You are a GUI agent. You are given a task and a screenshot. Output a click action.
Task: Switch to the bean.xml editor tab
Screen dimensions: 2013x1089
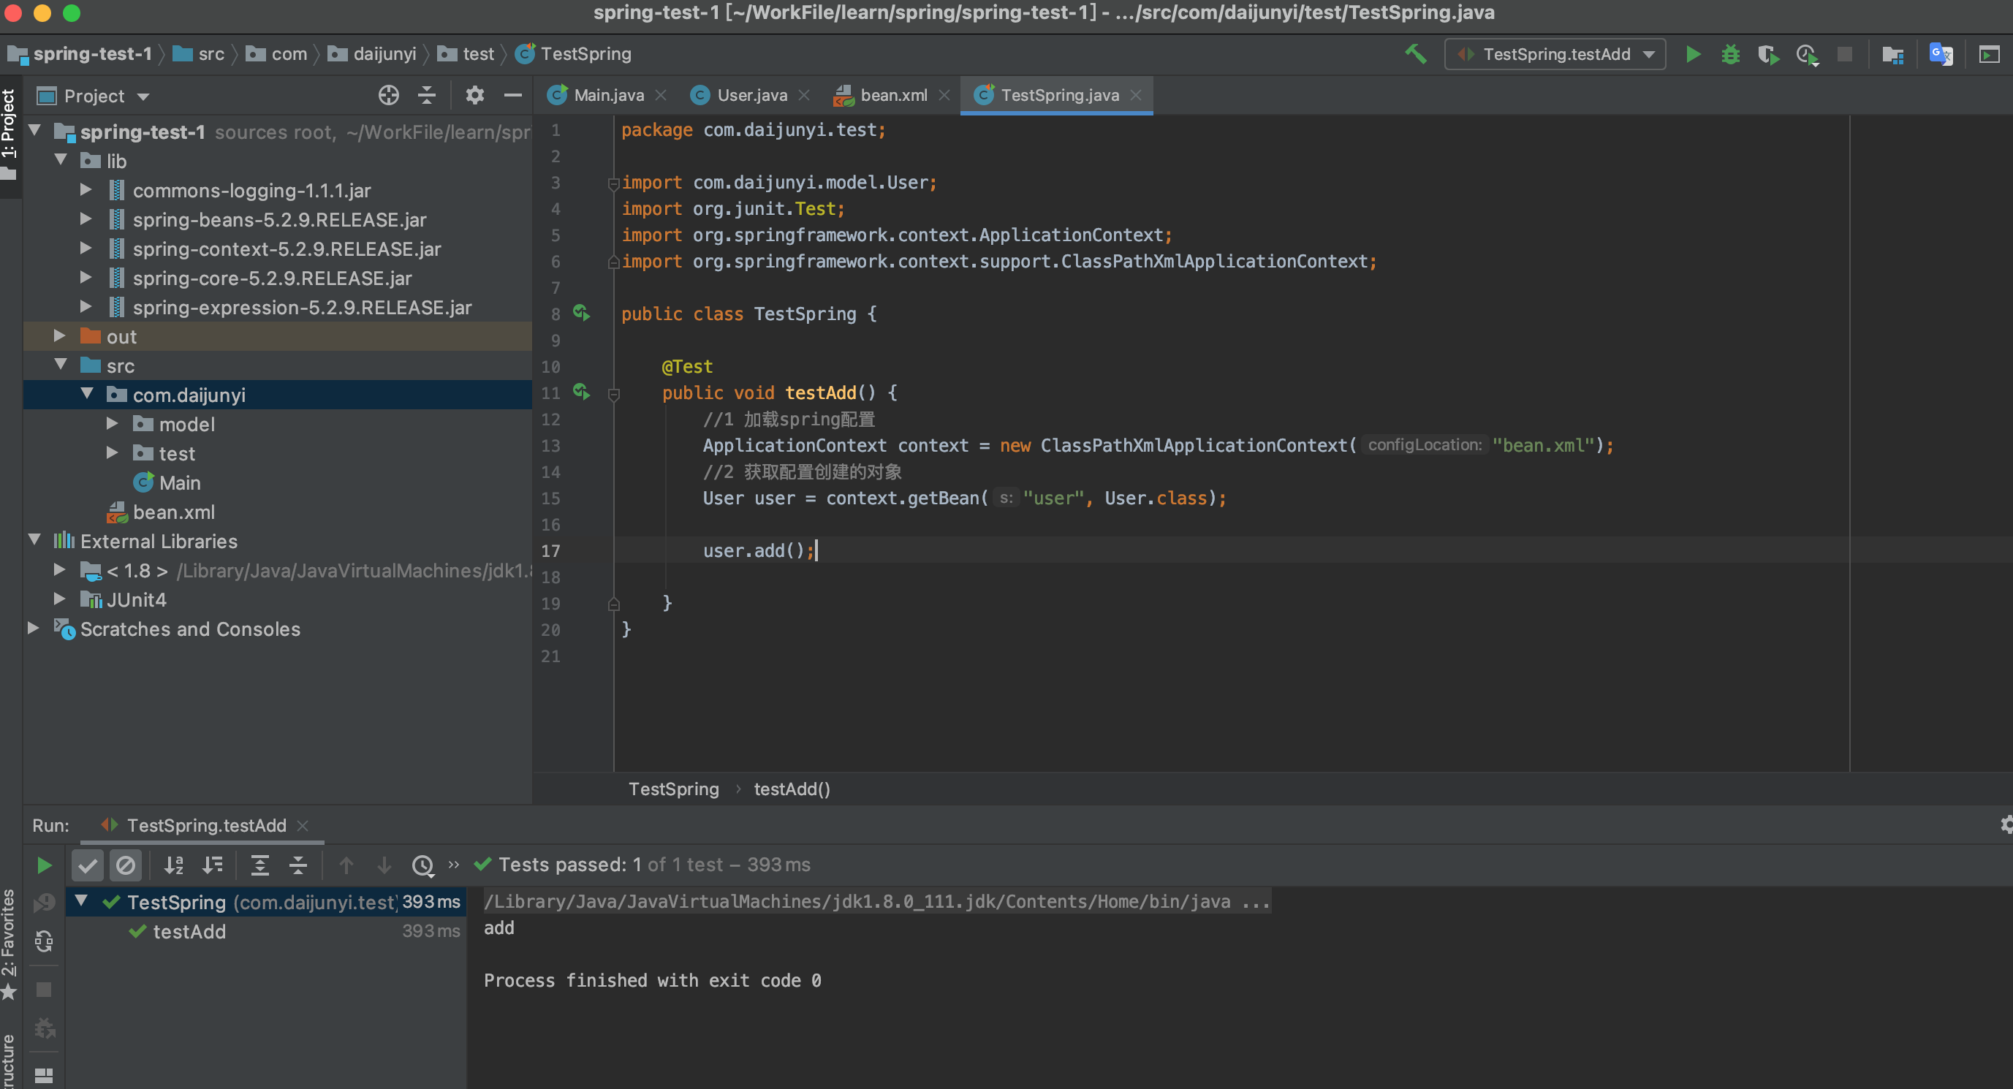point(892,95)
